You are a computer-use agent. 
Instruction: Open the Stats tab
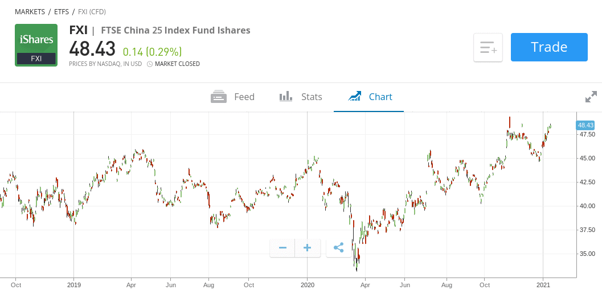(x=301, y=97)
